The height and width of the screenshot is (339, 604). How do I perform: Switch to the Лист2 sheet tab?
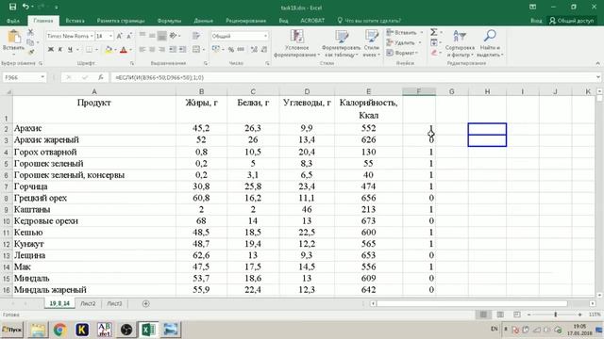pyautogui.click(x=88, y=303)
